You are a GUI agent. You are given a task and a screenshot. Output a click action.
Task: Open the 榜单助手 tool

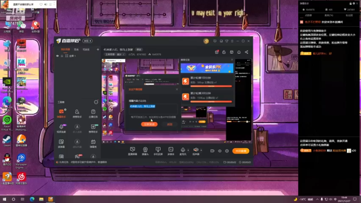tap(93, 129)
